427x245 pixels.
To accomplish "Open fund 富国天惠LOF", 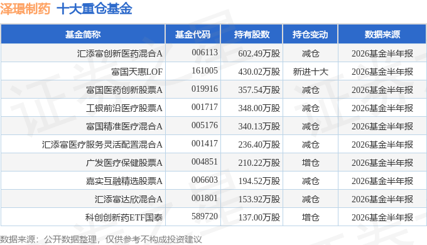I will click(137, 72).
